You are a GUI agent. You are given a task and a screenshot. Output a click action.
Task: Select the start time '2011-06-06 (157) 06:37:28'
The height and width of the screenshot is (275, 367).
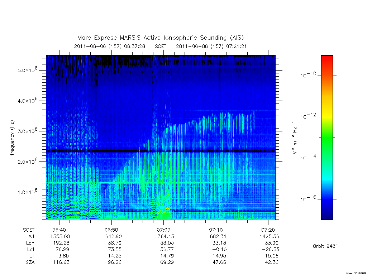pos(110,46)
